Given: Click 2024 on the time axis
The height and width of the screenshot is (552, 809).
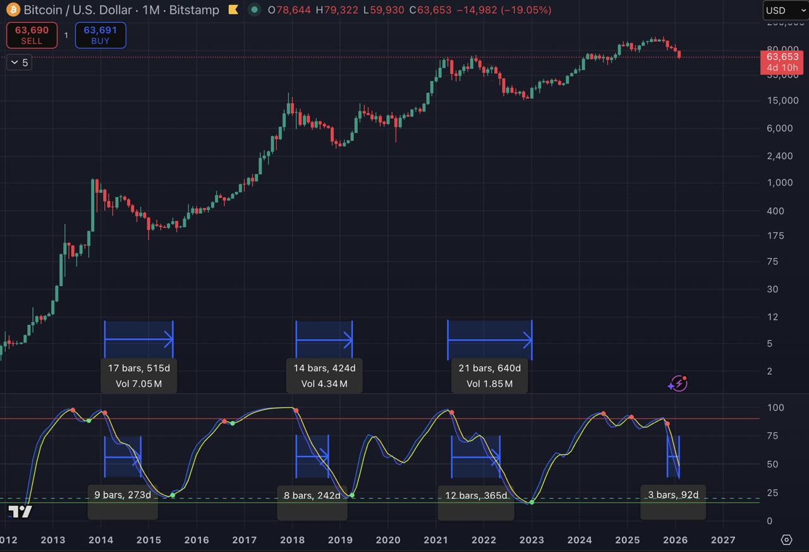Looking at the screenshot, I should (x=580, y=540).
